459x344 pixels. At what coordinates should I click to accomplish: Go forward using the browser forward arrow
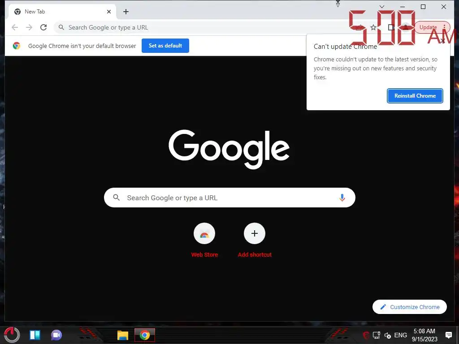[29, 27]
